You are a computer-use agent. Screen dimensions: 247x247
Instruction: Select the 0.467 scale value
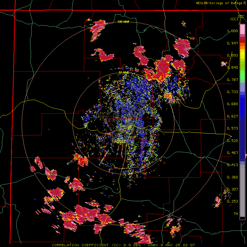click(x=232, y=153)
